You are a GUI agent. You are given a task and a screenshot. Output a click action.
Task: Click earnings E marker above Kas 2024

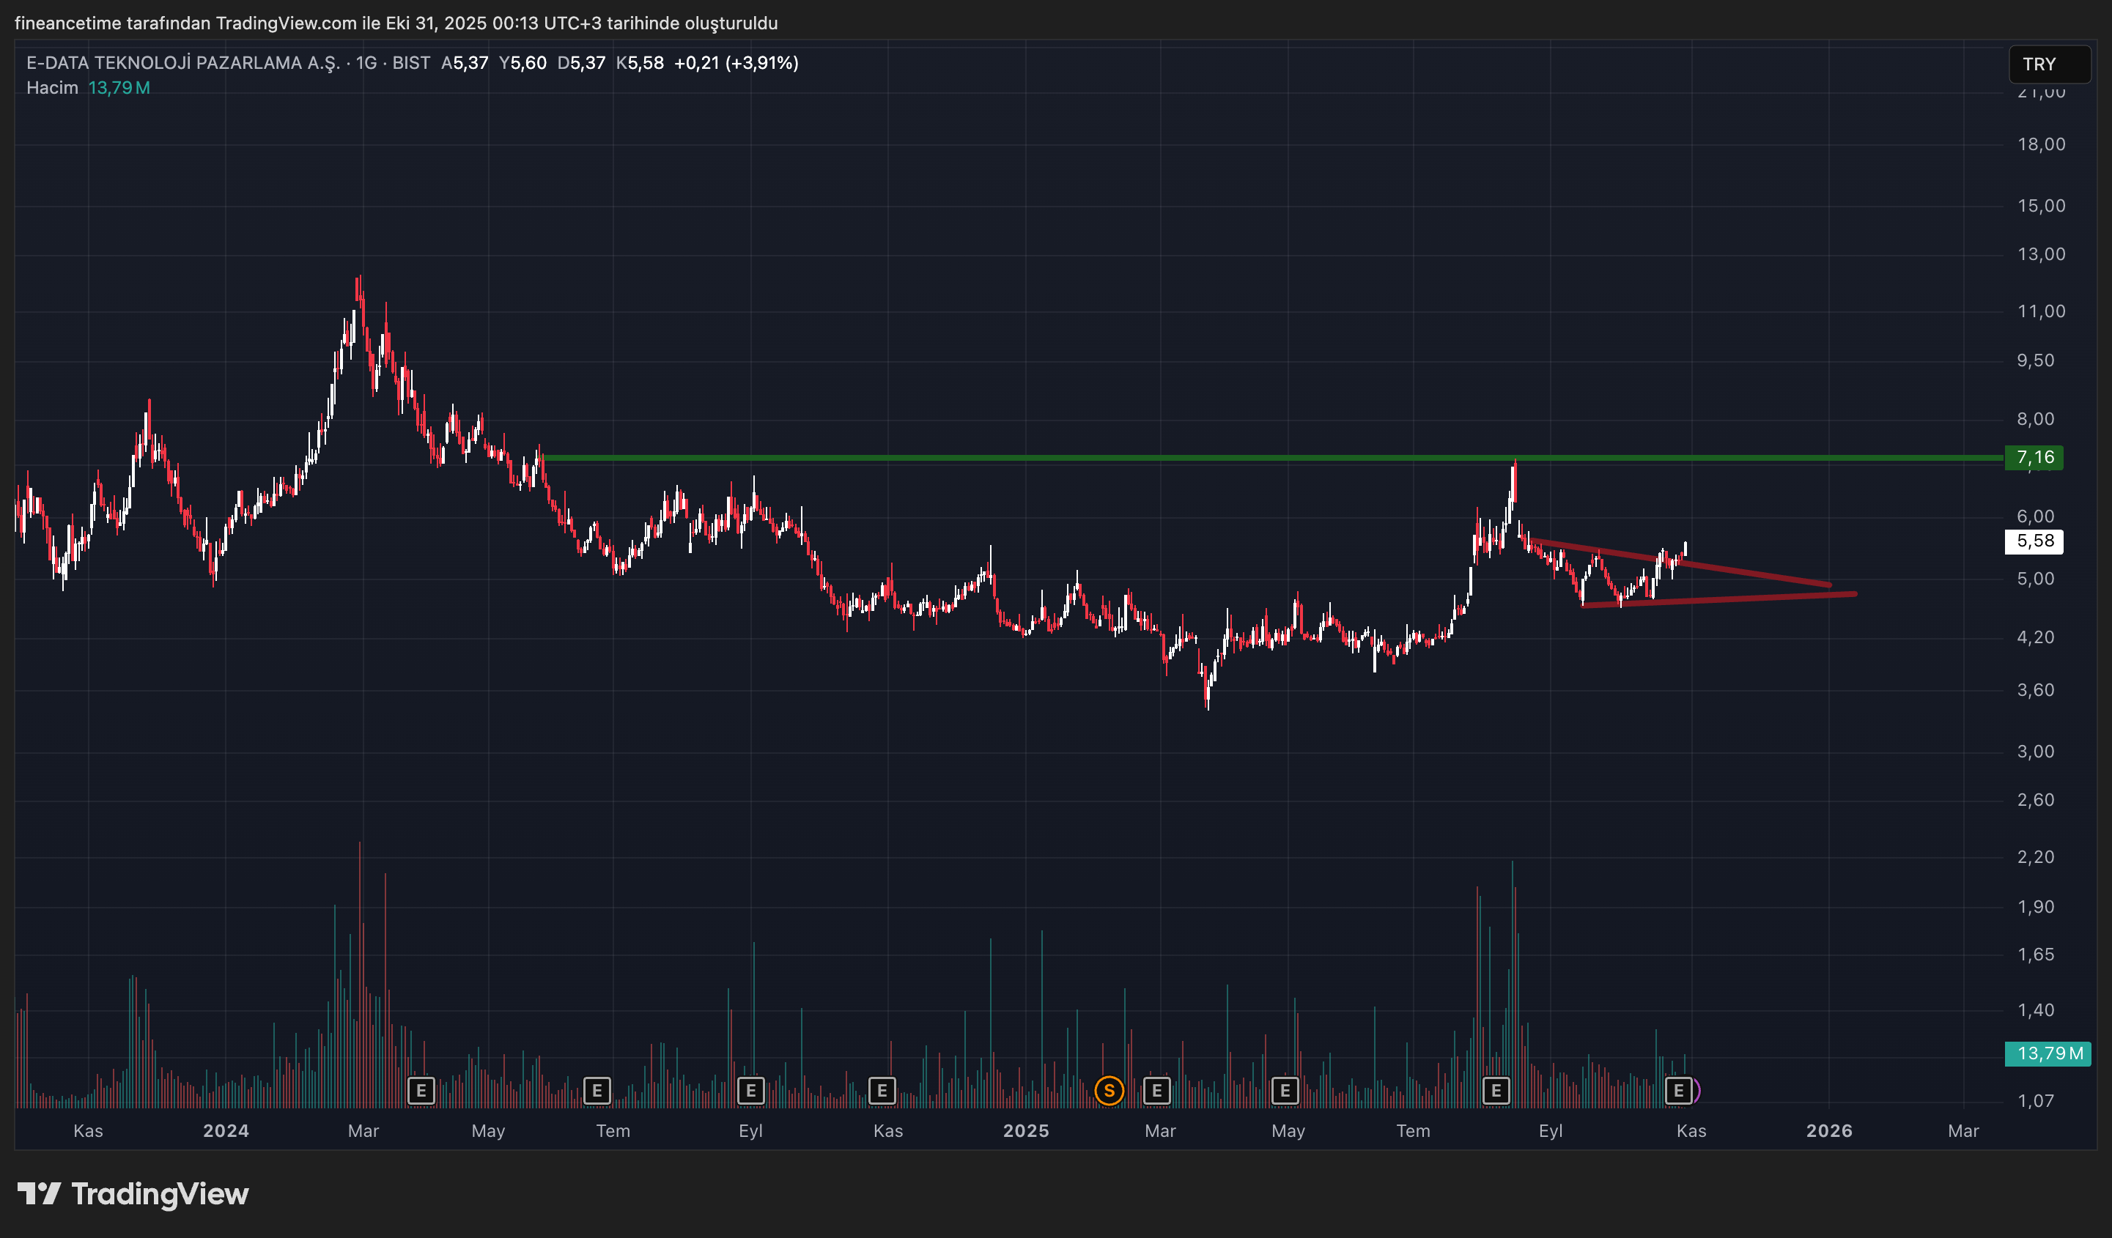(882, 1091)
